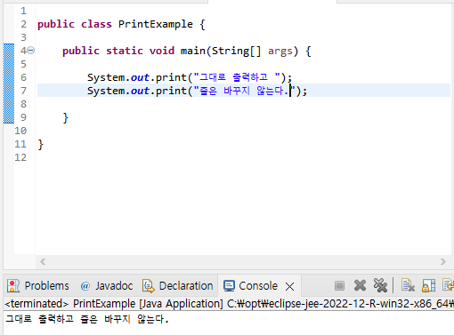Click the string "줄은 바꾸지 않는다." on line 7
This screenshot has height=335, width=454.
click(244, 91)
